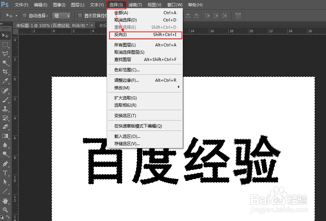The height and width of the screenshot is (221, 326).
Task: Select the Horizontal Type tool
Action: [x=5, y=173]
